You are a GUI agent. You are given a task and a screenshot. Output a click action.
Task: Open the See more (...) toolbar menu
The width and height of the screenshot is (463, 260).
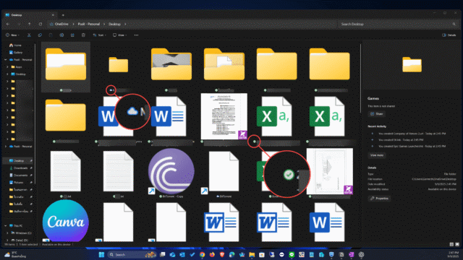pyautogui.click(x=136, y=35)
